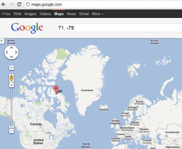Viewport: 182px width, 149px height.
Task: Click the España (Spain) map label
Action: pos(116,139)
